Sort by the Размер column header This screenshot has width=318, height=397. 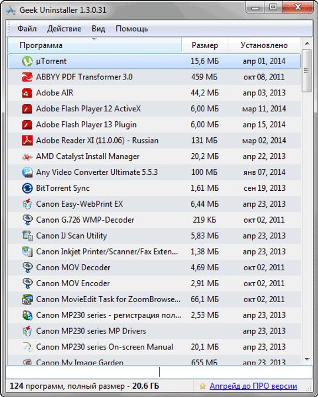205,45
